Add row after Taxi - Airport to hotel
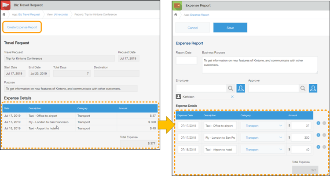330x176 pixels. (x=319, y=147)
